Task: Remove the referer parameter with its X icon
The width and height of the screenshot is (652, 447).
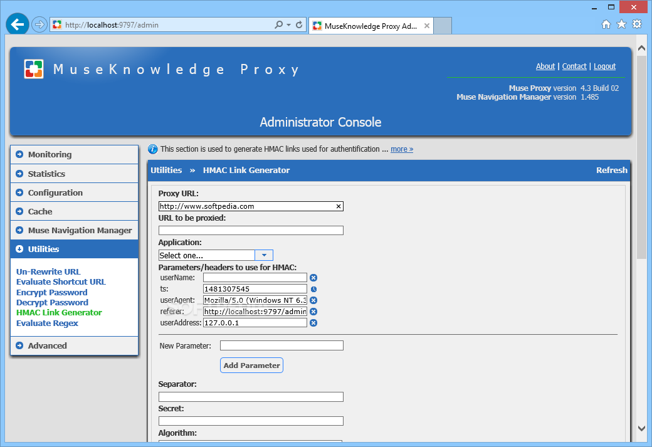Action: 313,312
